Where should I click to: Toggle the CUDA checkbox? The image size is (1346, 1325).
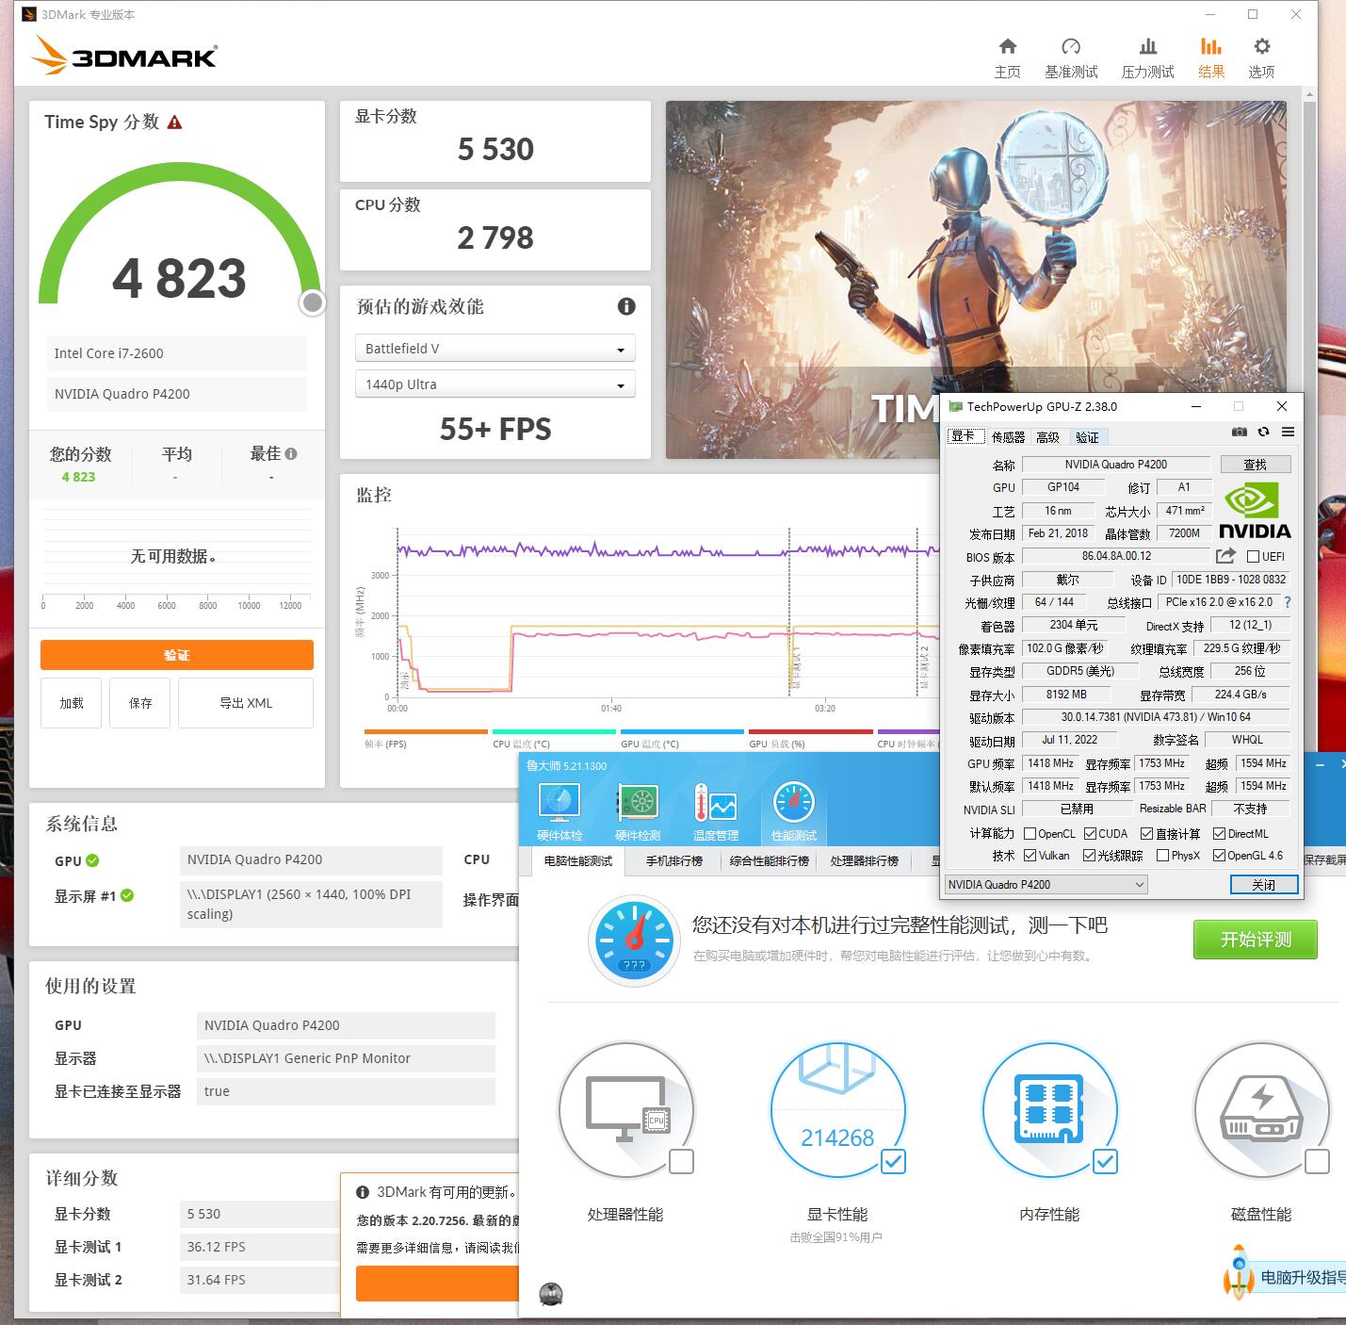1090,833
